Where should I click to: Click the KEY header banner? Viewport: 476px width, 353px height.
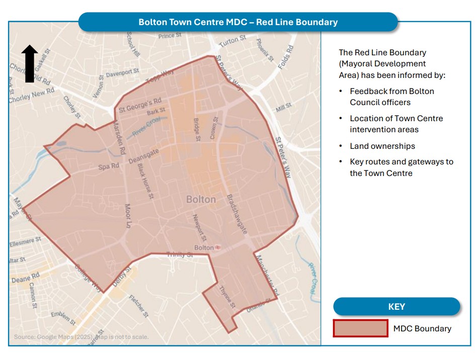[397, 307]
